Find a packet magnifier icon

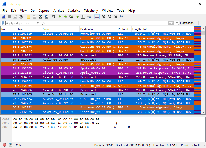tap(53, 17)
